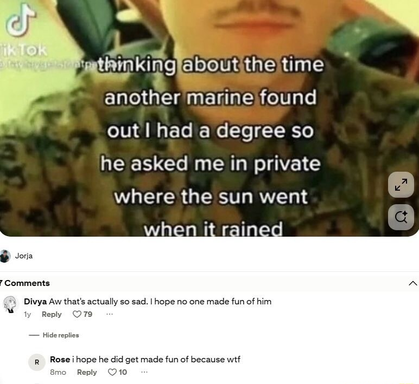Click Jorja's profile avatar
419x384 pixels.
pos(5,256)
